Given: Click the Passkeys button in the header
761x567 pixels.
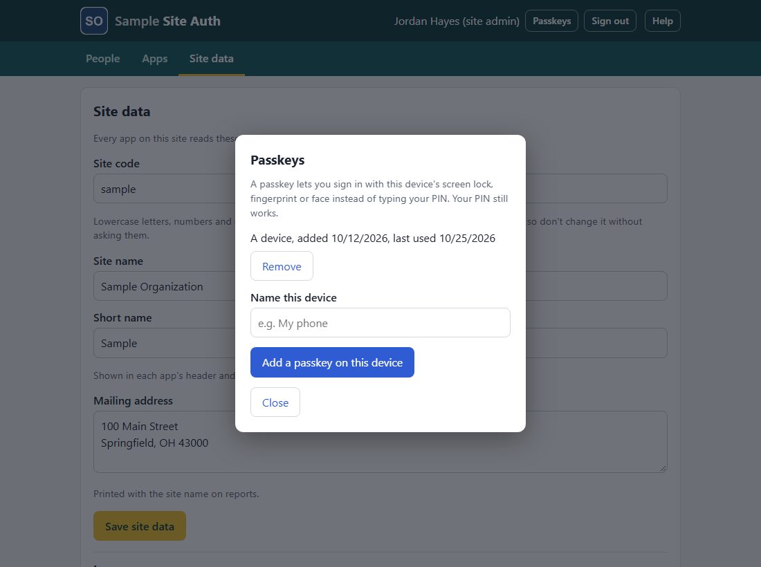Looking at the screenshot, I should pos(552,21).
